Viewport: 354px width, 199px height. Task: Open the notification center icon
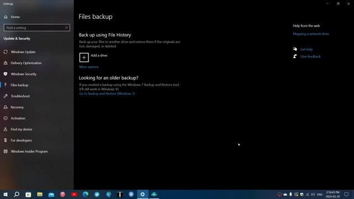point(346,194)
